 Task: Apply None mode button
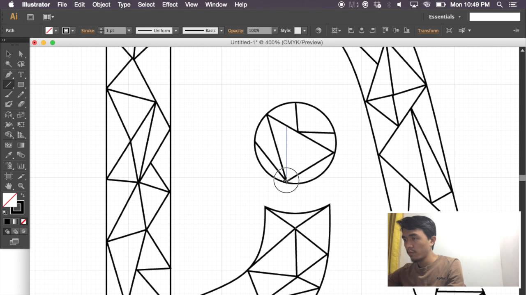pyautogui.click(x=23, y=222)
